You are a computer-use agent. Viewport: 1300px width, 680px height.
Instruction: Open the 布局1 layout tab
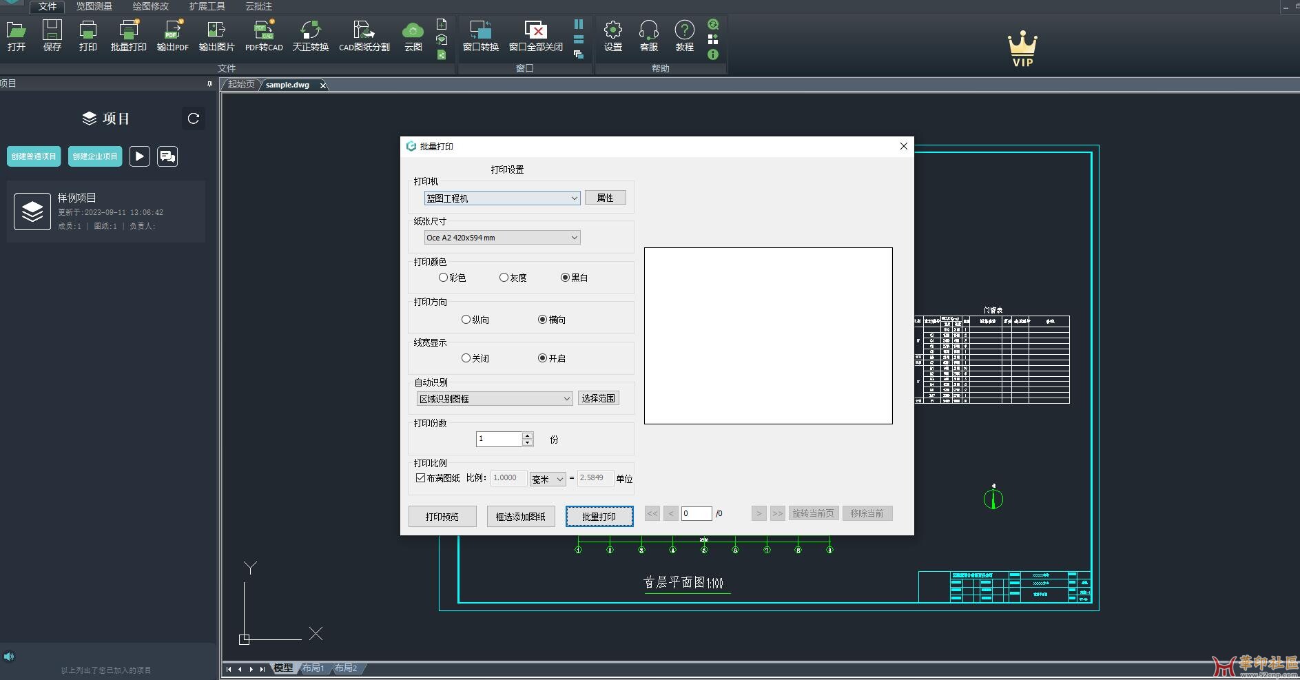[x=313, y=668]
